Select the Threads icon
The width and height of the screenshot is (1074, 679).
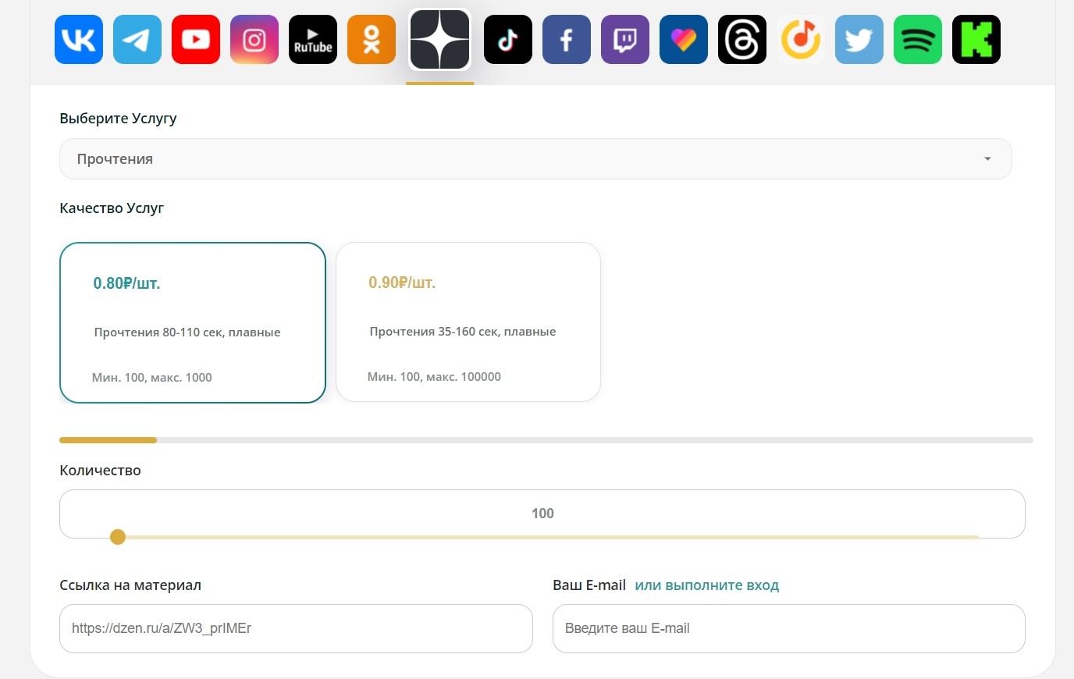pyautogui.click(x=742, y=39)
